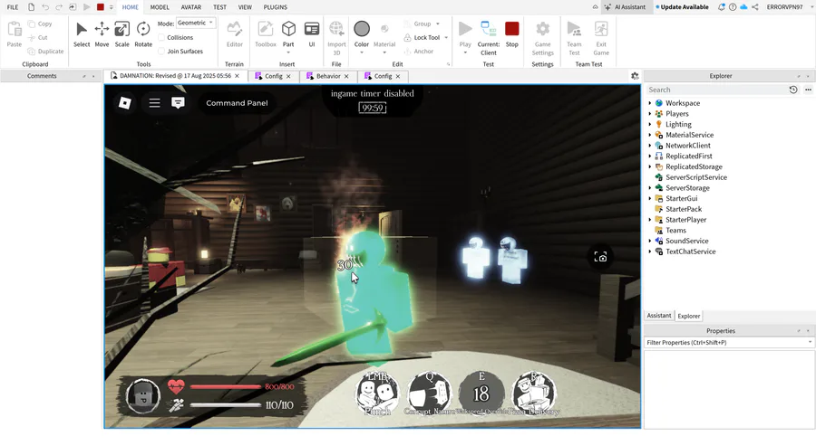816x446 pixels.
Task: Open the Terrain Editor
Action: click(234, 34)
